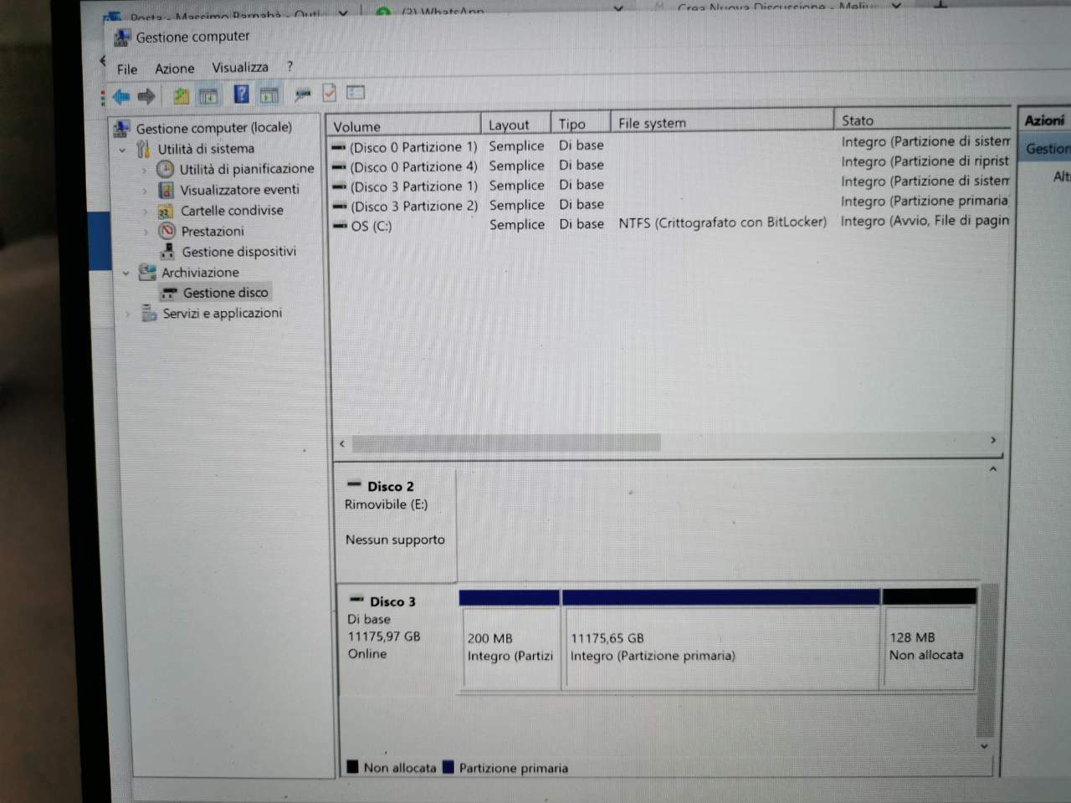
Task: Collapse the Archiviazione tree node
Action: (x=126, y=273)
